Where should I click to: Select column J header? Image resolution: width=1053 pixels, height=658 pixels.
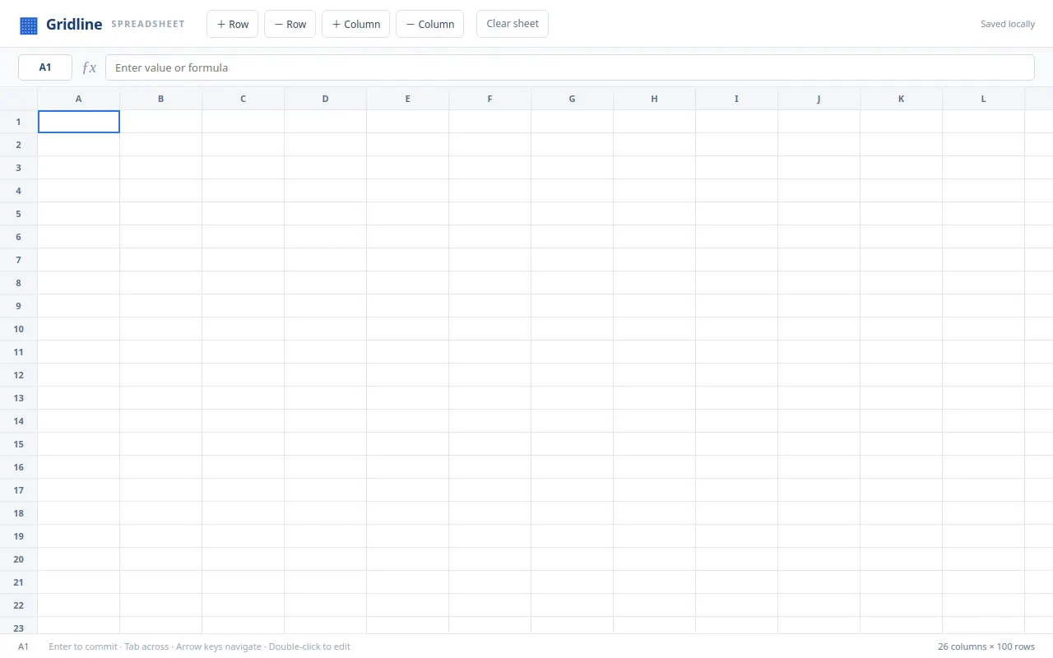(819, 99)
